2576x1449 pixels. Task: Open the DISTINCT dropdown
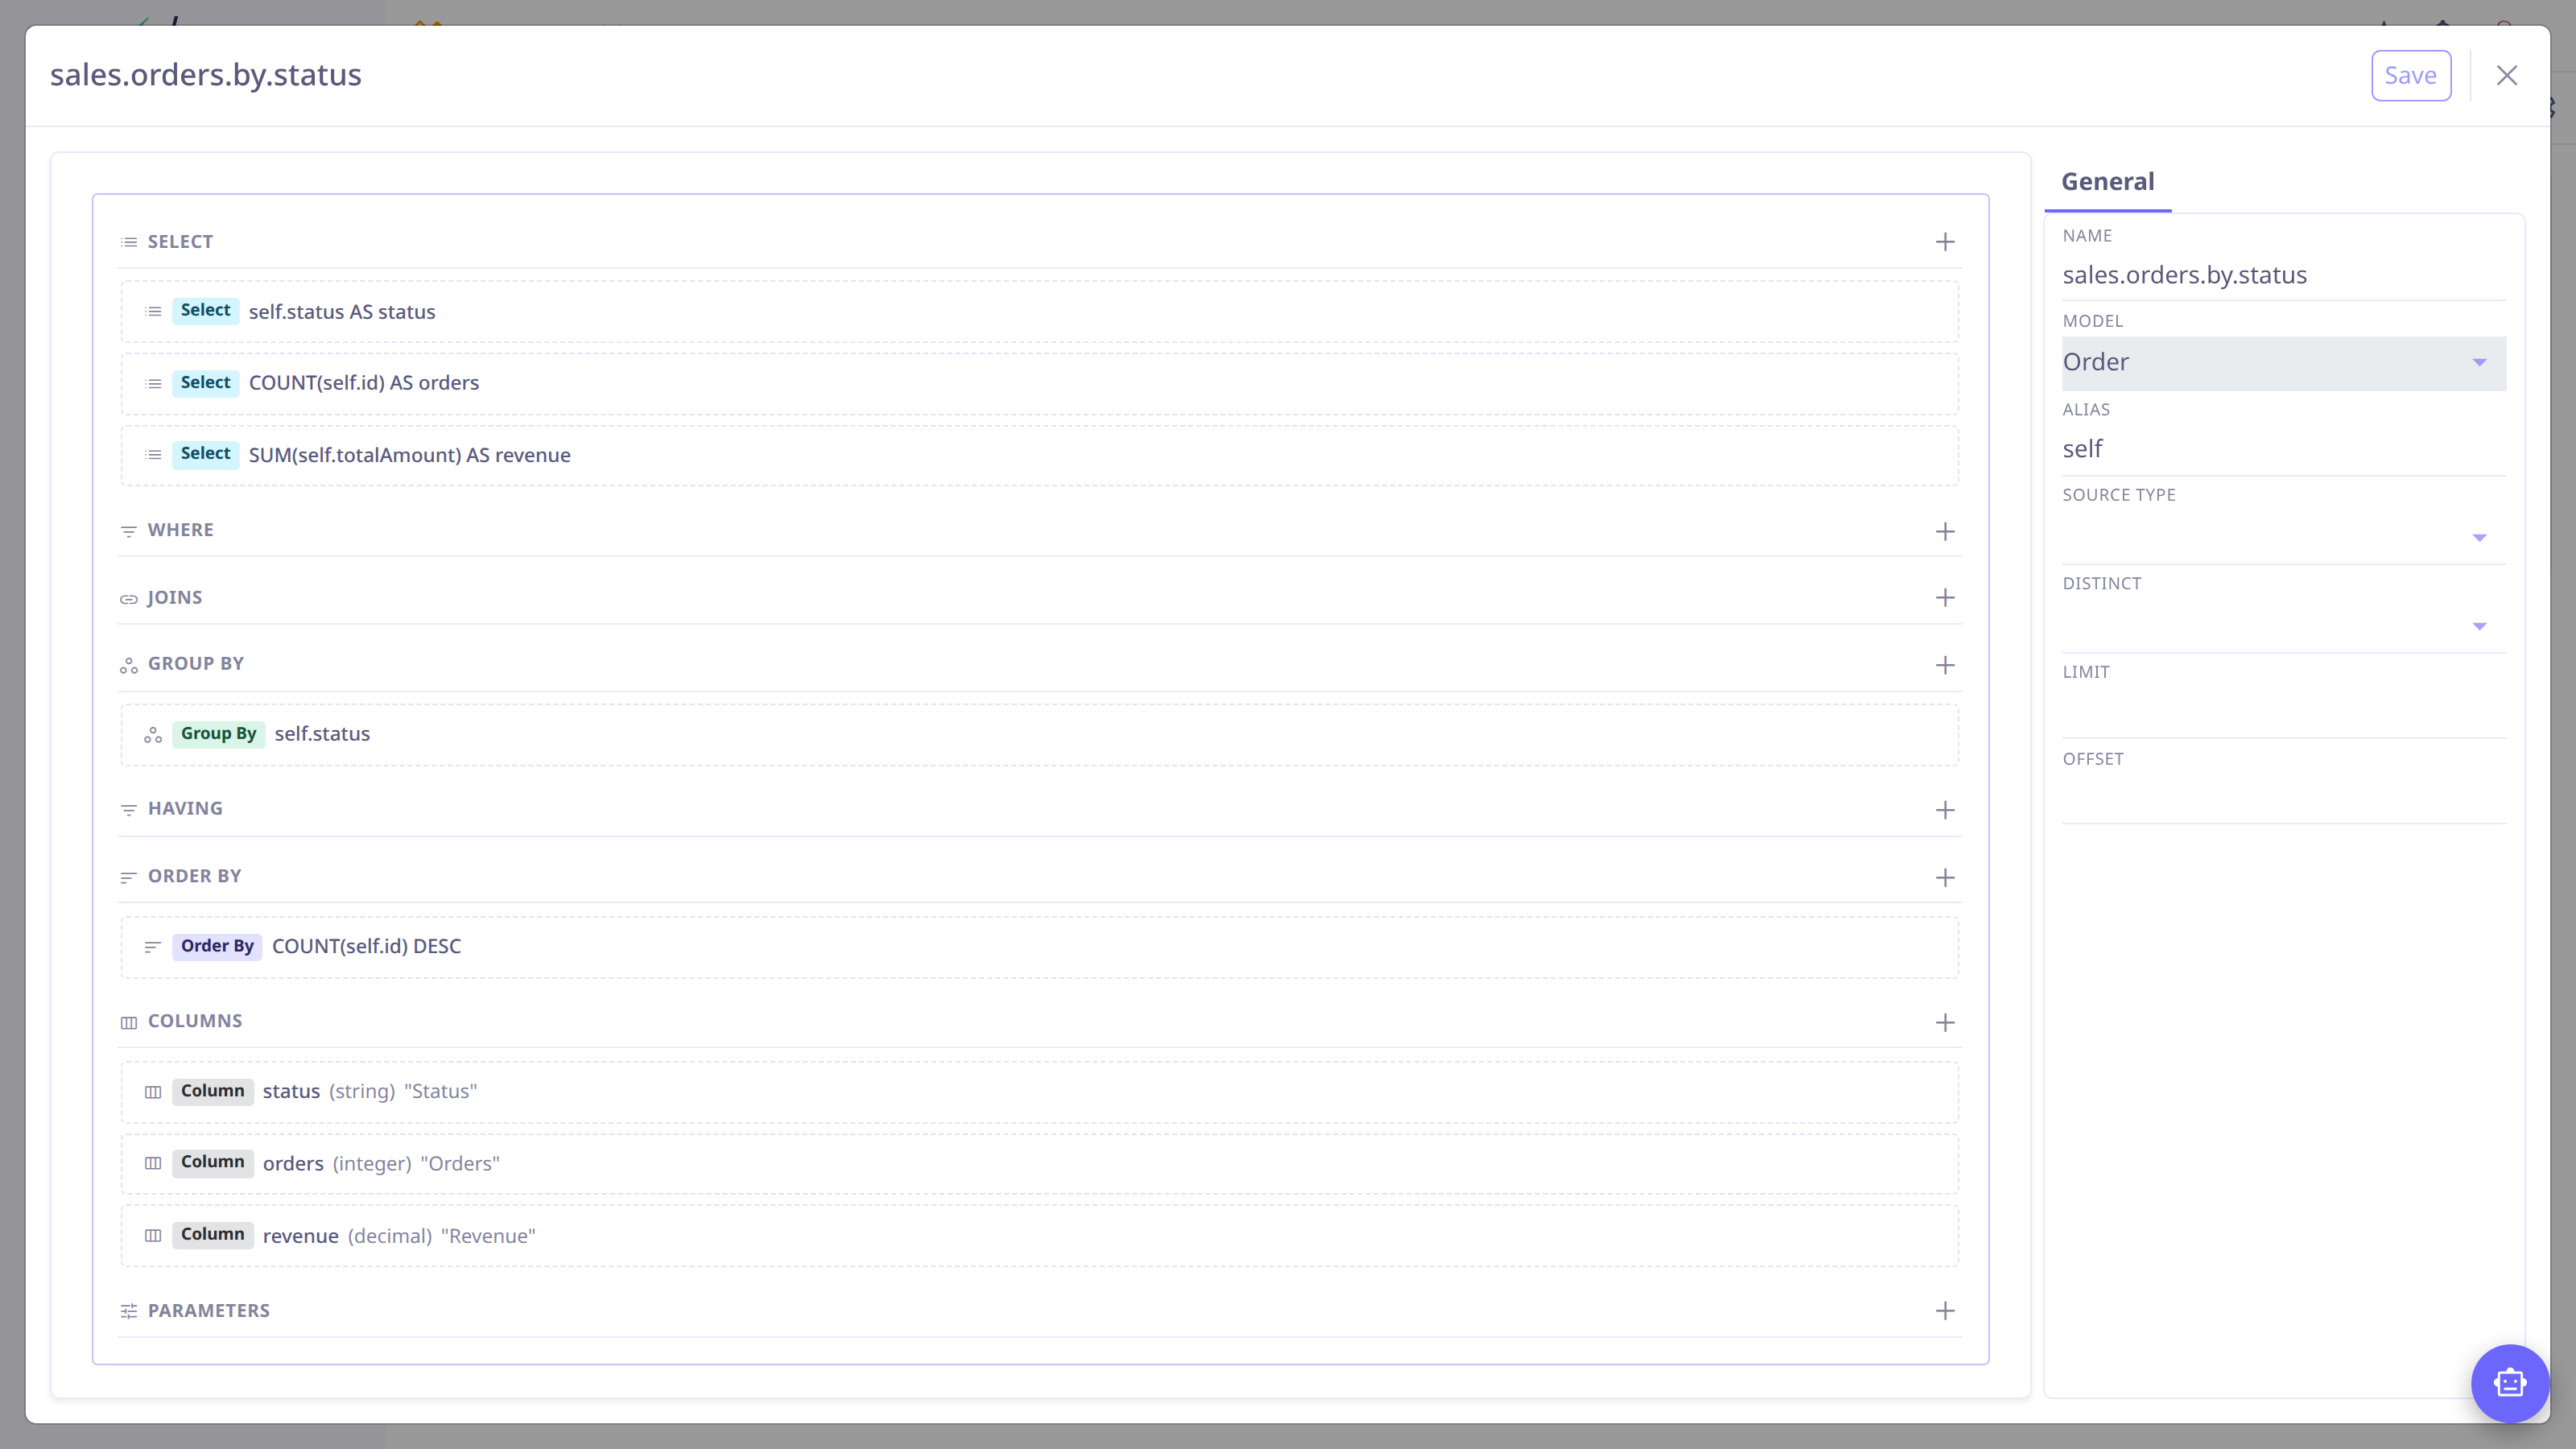[2283, 626]
